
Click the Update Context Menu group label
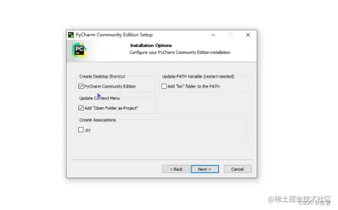pos(99,98)
